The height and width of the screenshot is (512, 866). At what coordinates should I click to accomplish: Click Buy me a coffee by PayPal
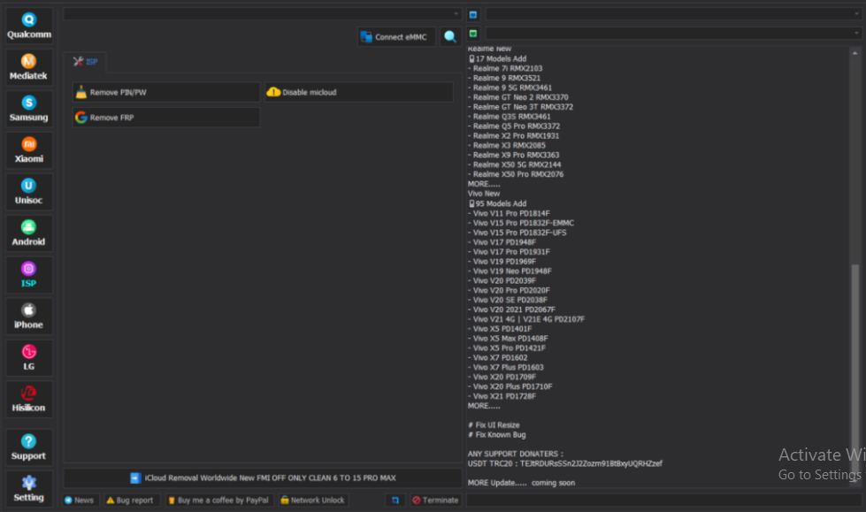219,500
